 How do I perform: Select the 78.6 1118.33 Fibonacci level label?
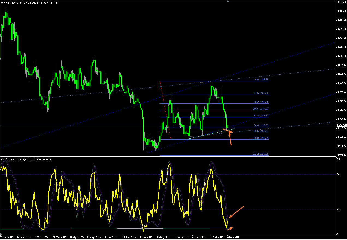click(x=261, y=125)
